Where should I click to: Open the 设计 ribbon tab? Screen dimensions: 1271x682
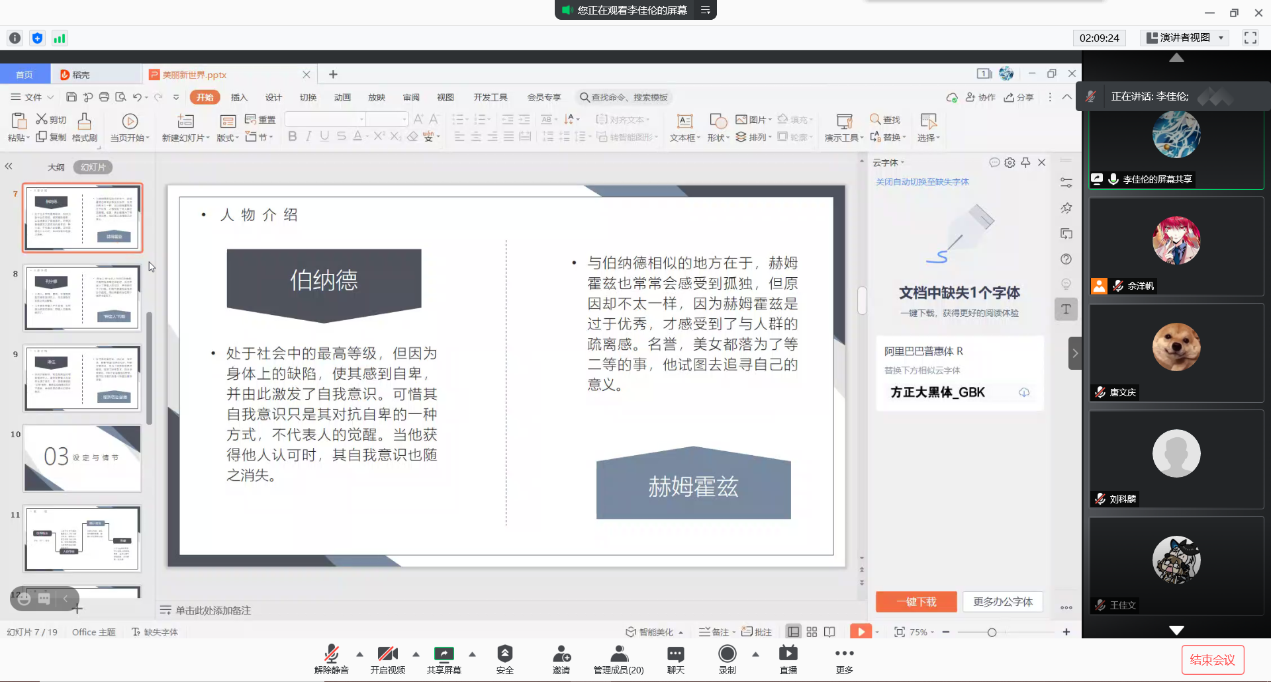(x=273, y=97)
